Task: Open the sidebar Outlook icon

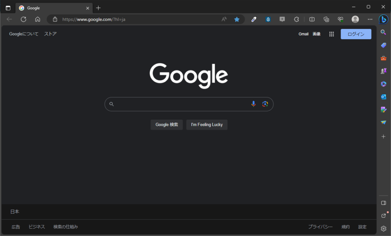Action: (383, 96)
